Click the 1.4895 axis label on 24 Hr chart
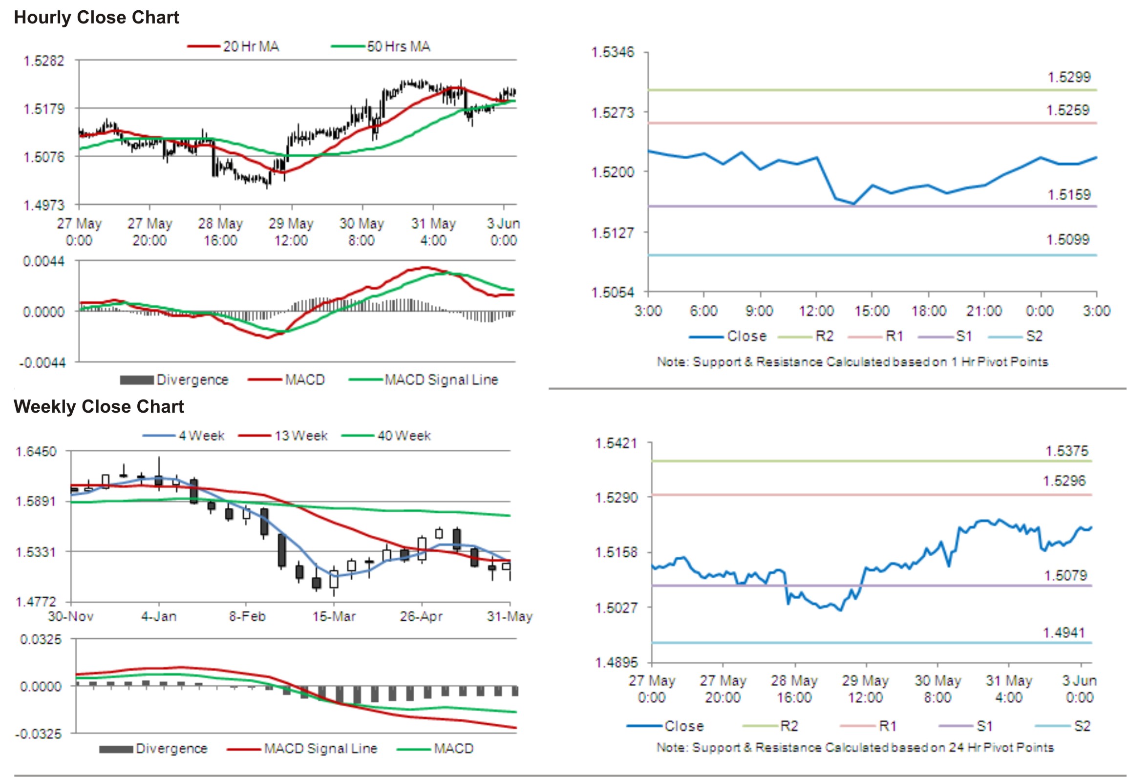 (616, 663)
